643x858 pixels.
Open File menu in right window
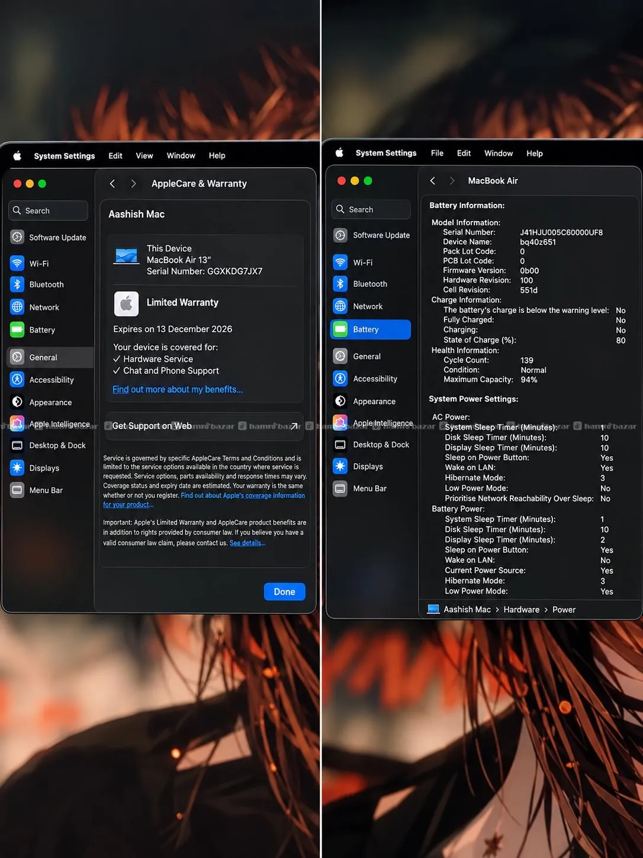(x=437, y=153)
